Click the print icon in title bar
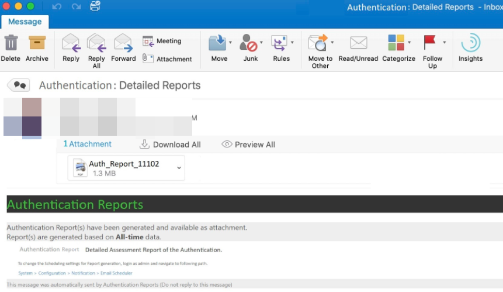Image resolution: width=503 pixels, height=292 pixels. (x=95, y=7)
